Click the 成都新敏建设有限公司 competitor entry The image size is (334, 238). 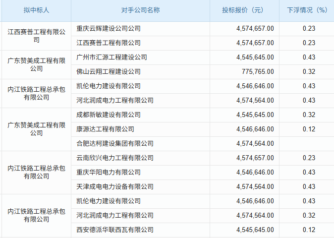[109, 115]
